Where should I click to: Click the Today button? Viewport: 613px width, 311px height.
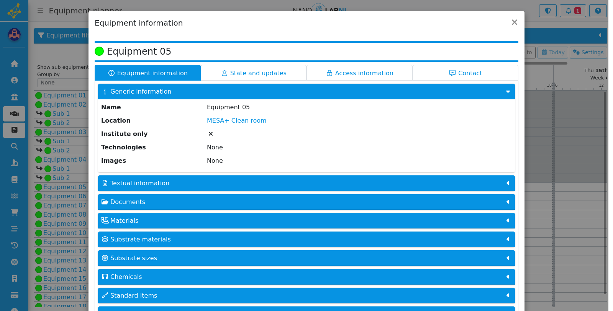point(553,52)
